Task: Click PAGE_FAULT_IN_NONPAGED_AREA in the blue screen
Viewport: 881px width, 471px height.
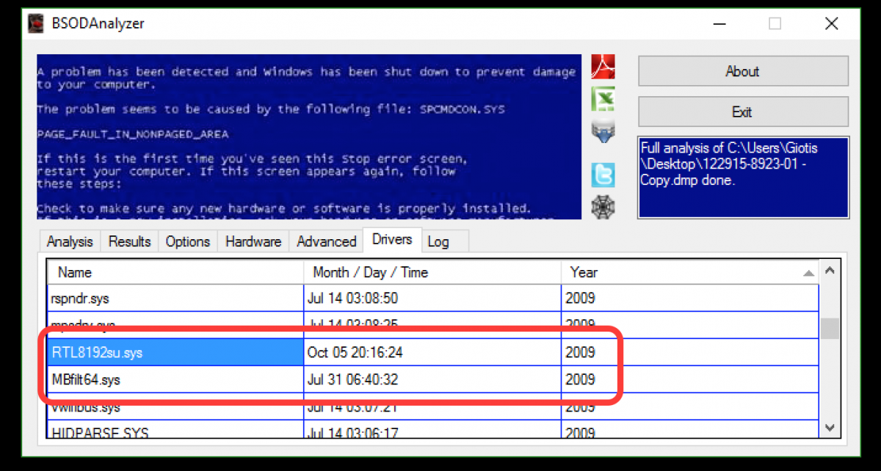Action: [133, 134]
